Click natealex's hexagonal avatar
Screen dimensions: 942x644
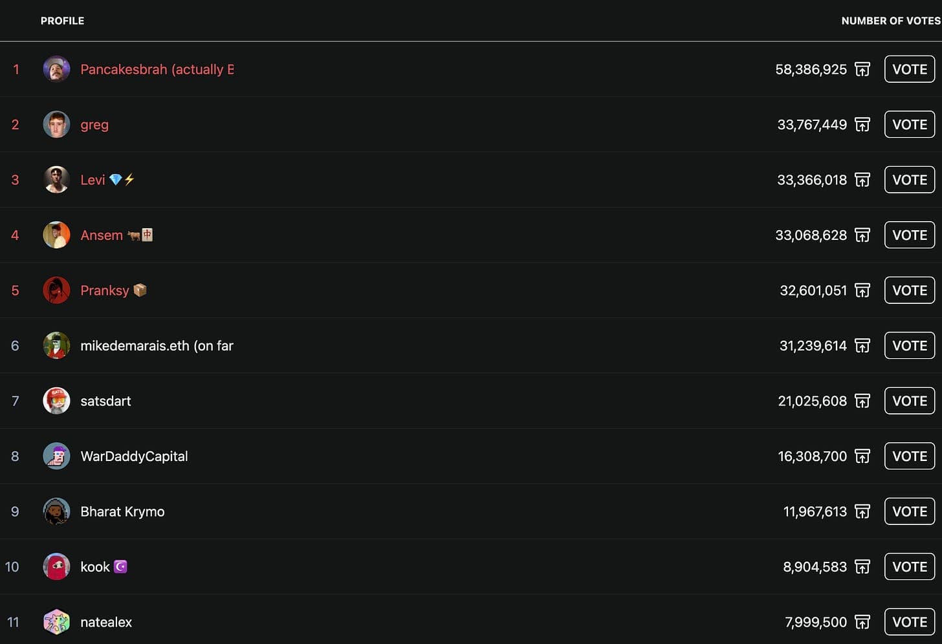point(56,622)
